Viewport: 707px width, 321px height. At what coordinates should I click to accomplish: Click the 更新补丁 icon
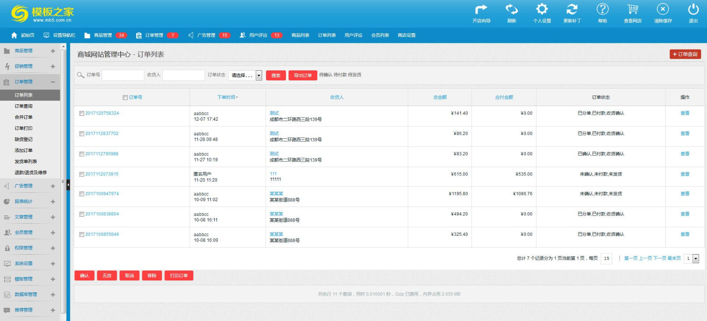(x=572, y=9)
